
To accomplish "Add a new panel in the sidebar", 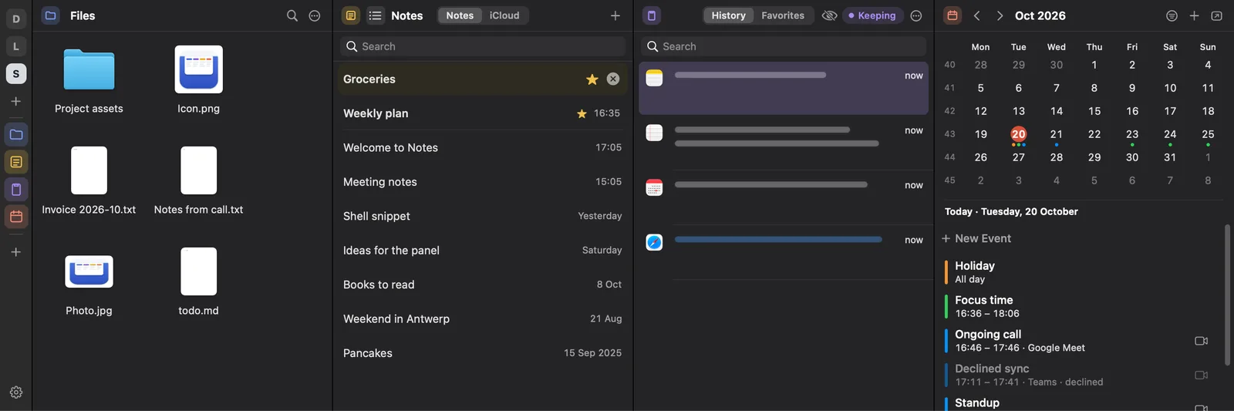I will [16, 252].
